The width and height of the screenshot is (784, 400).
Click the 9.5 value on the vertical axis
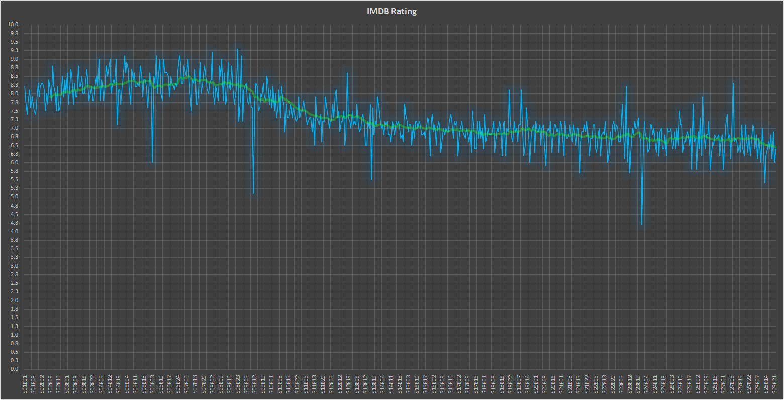tap(14, 42)
